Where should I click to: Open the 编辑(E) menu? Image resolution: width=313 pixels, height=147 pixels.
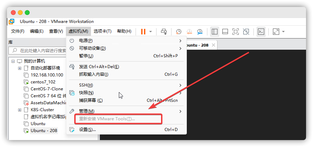pos(37,31)
